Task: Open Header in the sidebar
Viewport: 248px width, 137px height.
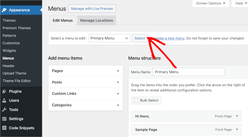Action: pos(8,66)
